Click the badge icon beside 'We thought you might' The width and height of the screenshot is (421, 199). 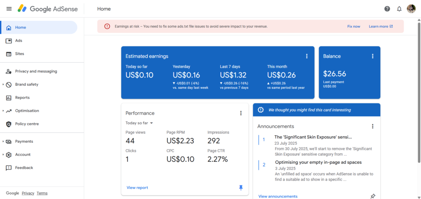tap(261, 110)
